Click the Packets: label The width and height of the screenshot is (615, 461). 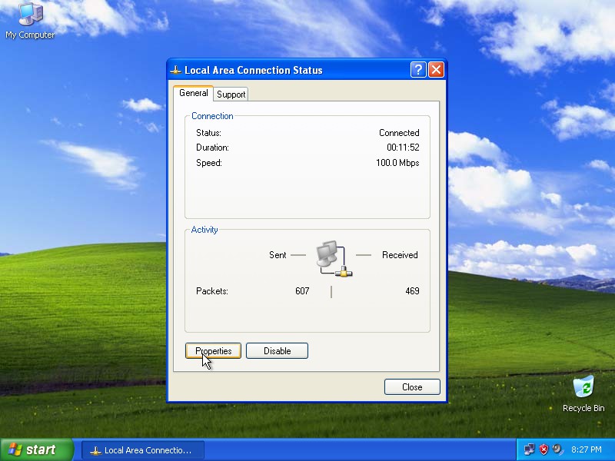212,291
